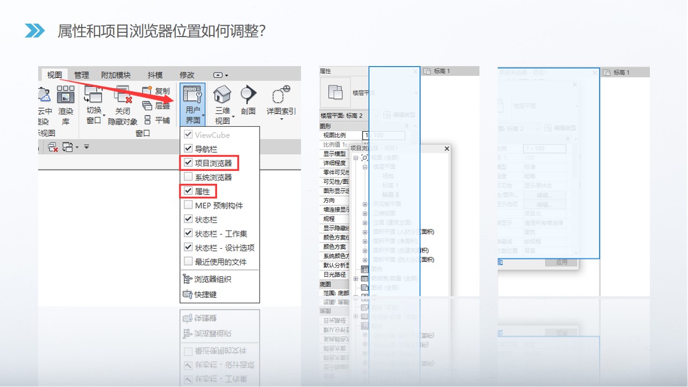Select the 剖面 section tool
This screenshot has height=387, width=688.
click(248, 100)
